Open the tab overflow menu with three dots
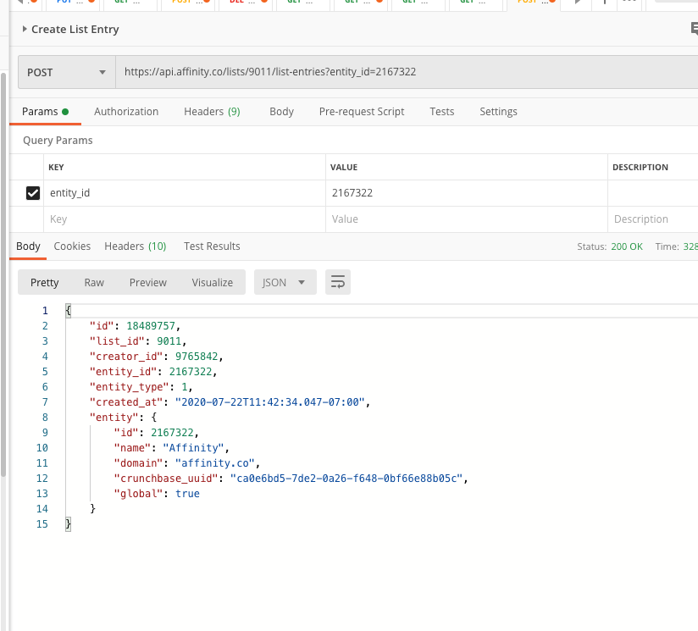The image size is (698, 631). click(629, 4)
